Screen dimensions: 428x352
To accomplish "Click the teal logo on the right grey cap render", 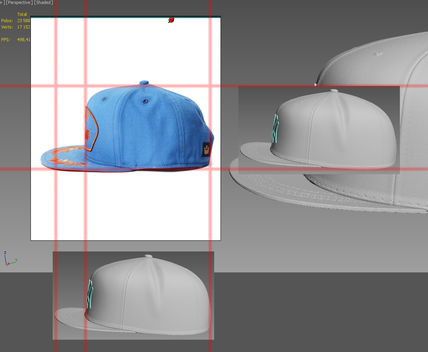I will 275,129.
